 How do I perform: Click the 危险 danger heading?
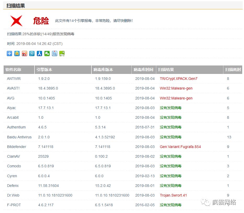click(x=41, y=21)
